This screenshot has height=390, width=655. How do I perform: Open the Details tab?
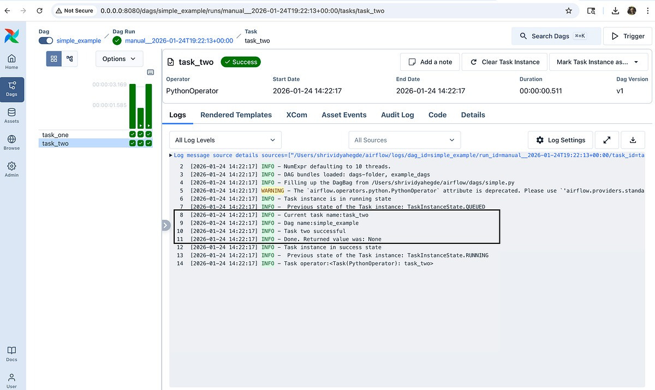(473, 115)
